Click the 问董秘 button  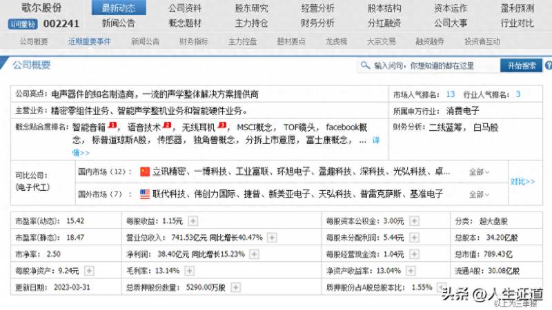23,24
